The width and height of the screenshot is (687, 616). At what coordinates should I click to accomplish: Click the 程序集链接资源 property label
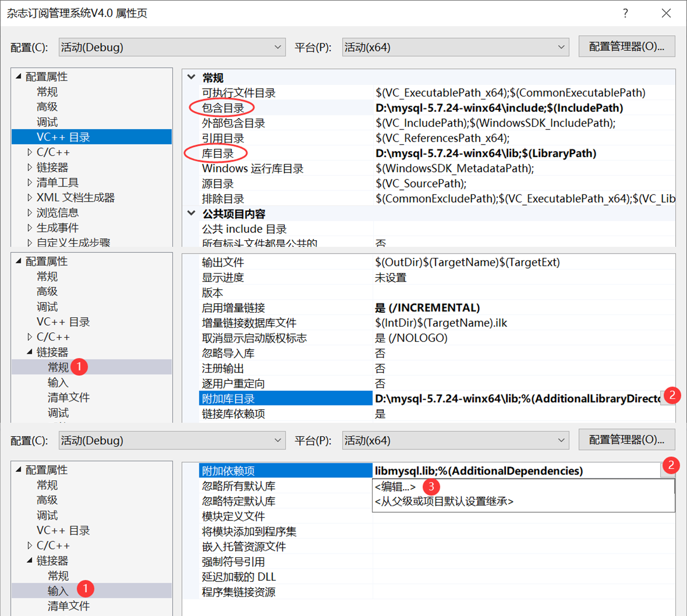coord(238,592)
